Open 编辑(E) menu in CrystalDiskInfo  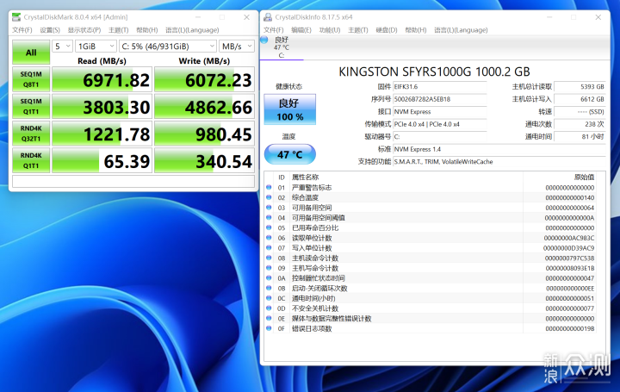[301, 30]
